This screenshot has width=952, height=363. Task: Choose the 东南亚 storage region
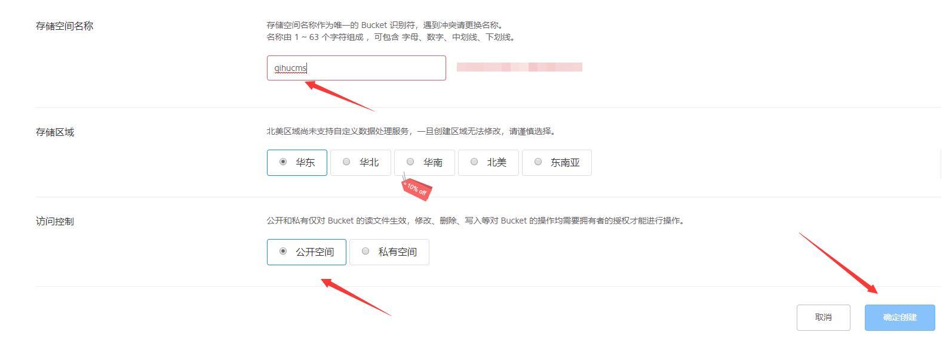557,163
